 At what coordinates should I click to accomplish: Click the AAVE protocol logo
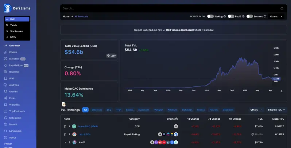click(x=74, y=142)
